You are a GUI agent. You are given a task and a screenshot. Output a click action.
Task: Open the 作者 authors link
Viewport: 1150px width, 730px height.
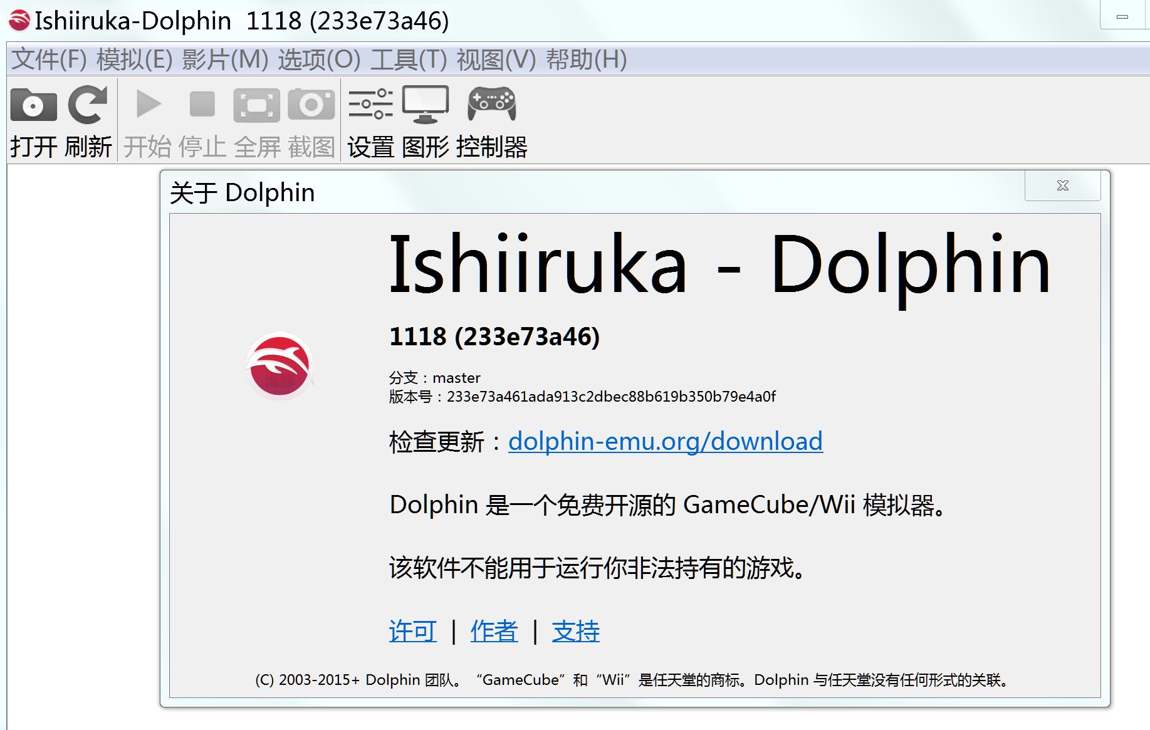pyautogui.click(x=494, y=631)
